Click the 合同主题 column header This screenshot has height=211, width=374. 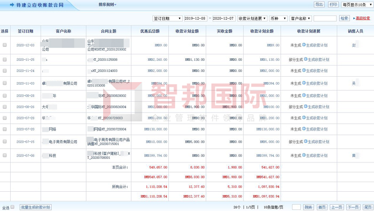[108, 31]
